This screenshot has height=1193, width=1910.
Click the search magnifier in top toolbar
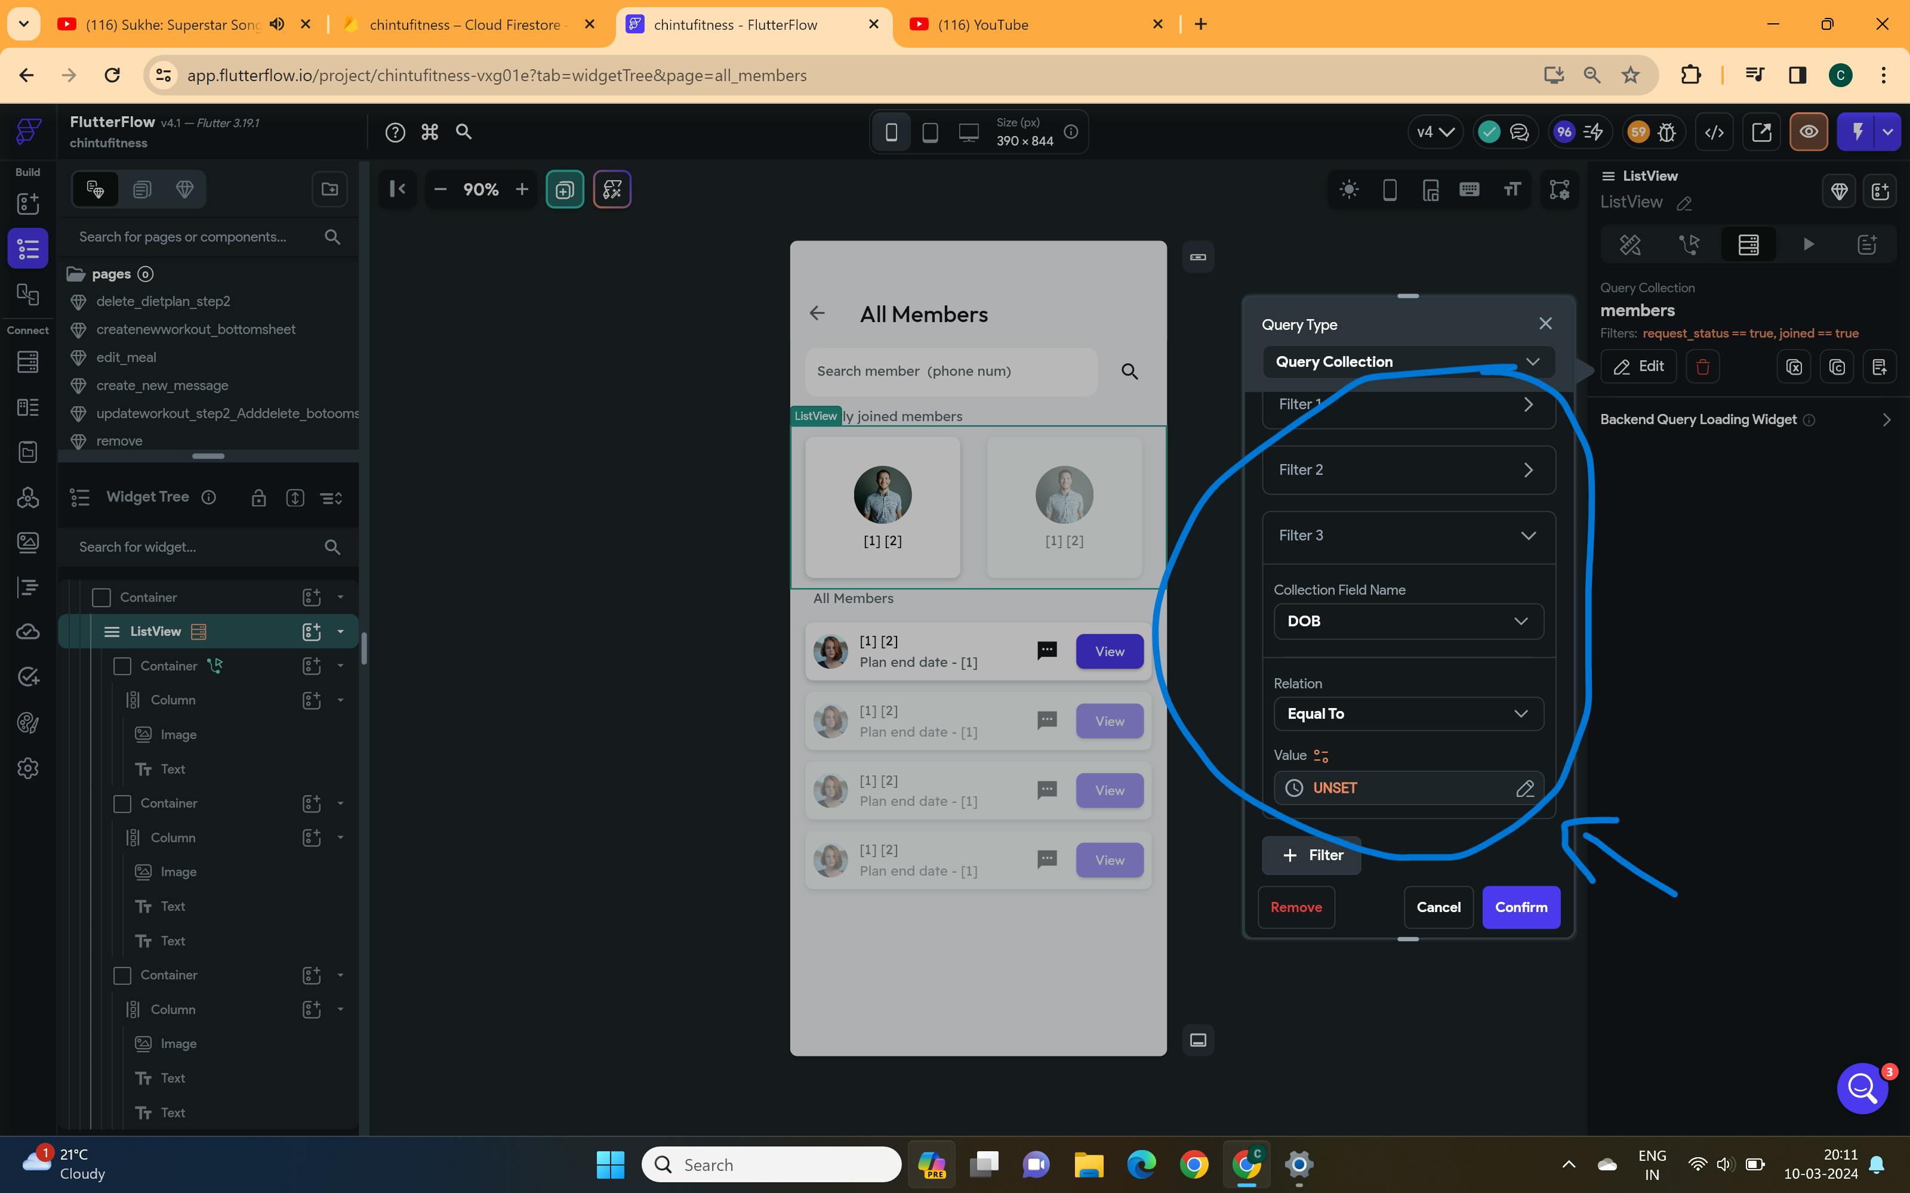pos(464,132)
